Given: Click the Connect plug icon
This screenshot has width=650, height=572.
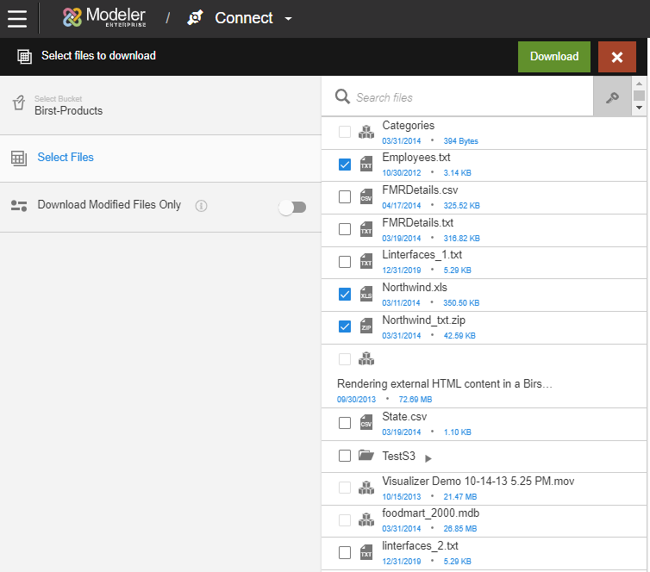Looking at the screenshot, I should coord(195,18).
